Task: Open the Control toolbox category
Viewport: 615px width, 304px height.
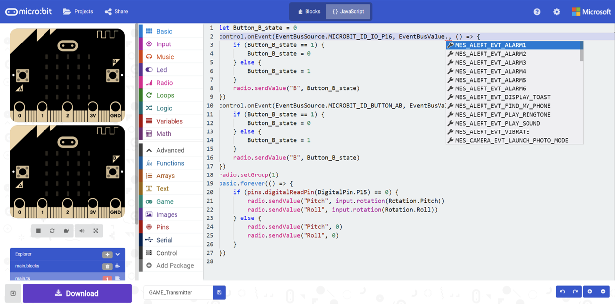Action: pyautogui.click(x=171, y=253)
